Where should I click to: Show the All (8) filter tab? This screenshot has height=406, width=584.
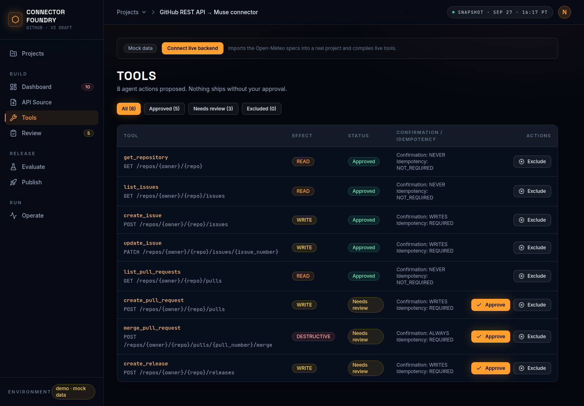(129, 109)
